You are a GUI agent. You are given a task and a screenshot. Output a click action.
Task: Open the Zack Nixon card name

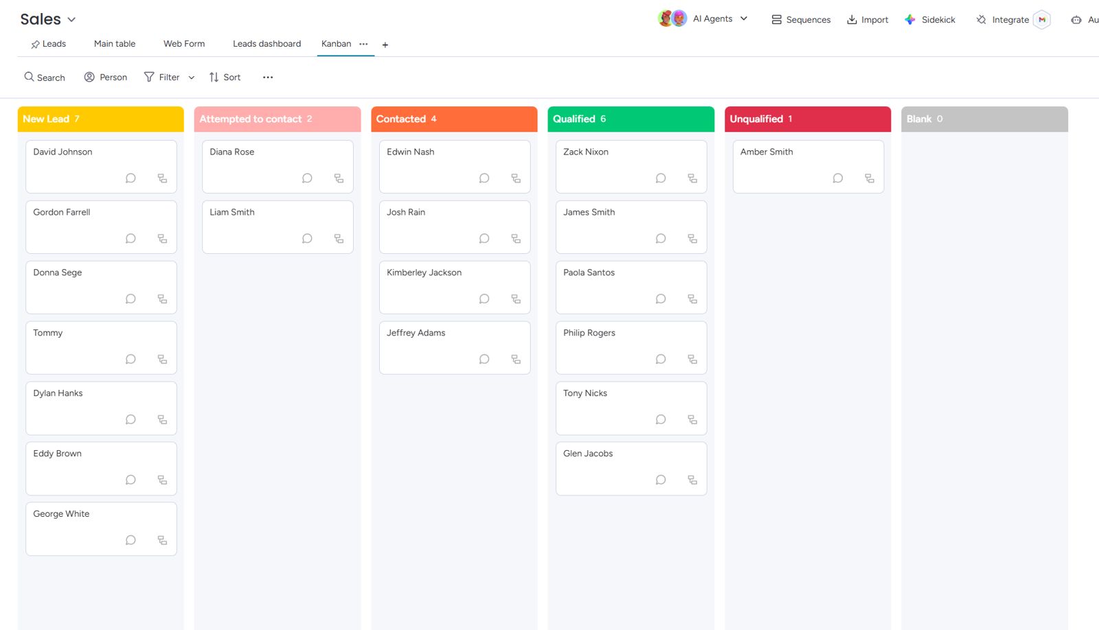tap(586, 152)
